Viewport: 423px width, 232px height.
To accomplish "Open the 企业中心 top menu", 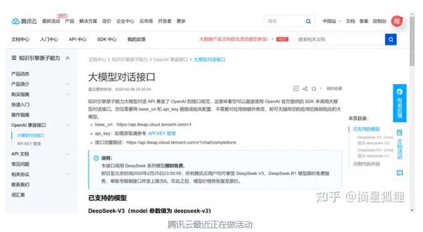I will (125, 21).
